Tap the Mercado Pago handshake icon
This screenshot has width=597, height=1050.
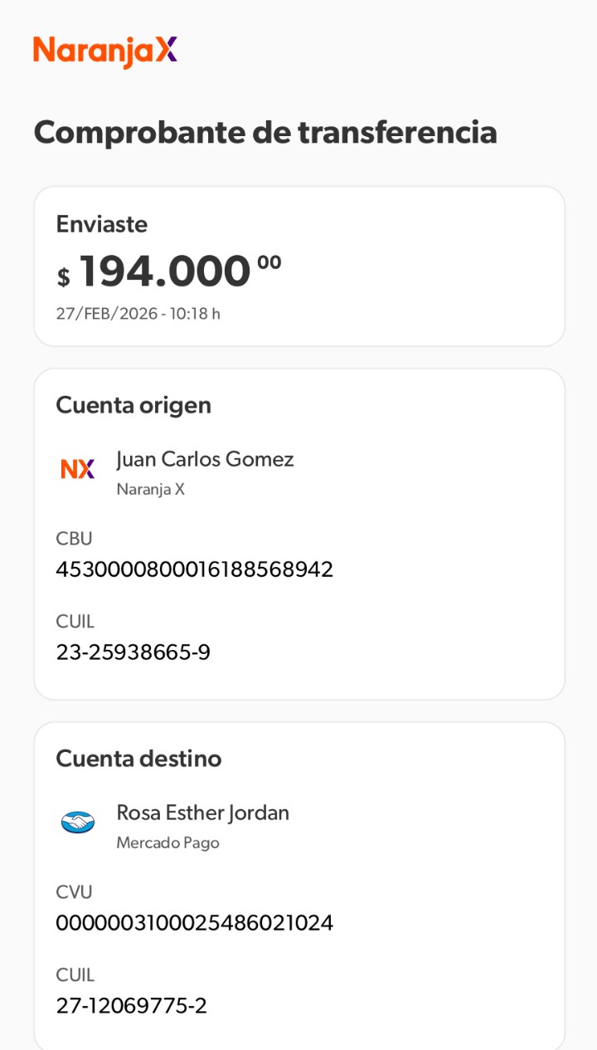click(78, 823)
